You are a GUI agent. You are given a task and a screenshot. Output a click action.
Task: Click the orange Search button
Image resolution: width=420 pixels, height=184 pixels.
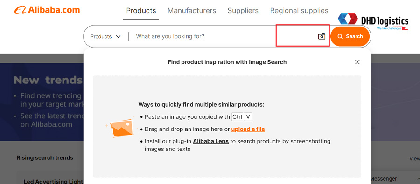tap(350, 36)
